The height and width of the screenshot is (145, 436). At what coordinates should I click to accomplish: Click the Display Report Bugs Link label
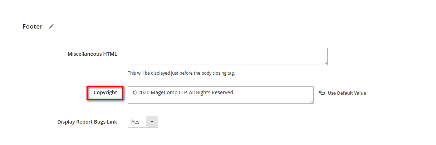pos(87,122)
